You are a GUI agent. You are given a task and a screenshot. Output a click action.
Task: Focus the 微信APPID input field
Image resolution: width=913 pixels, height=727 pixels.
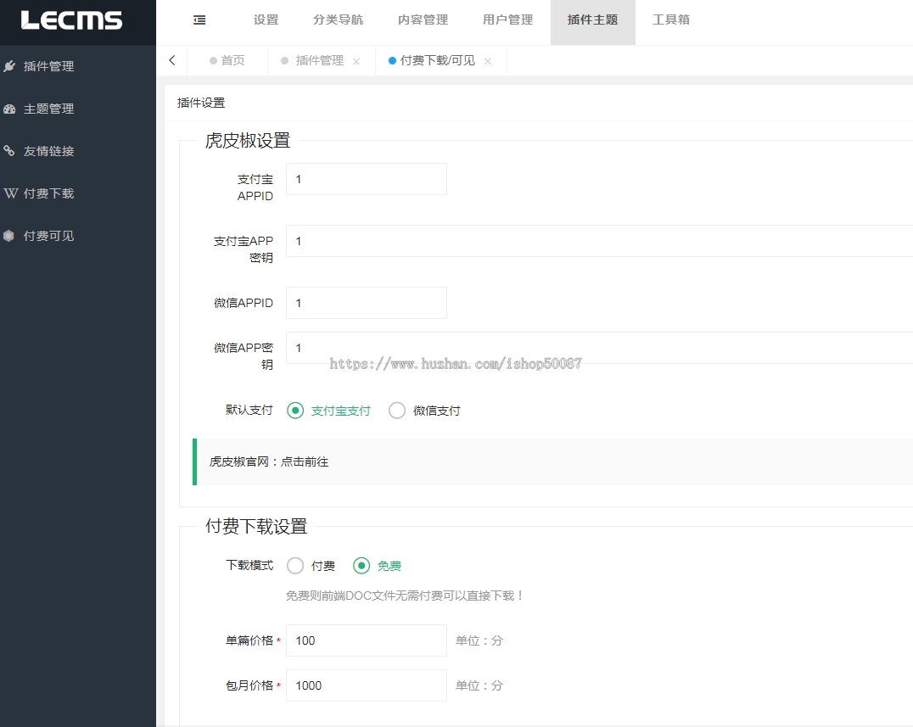[x=367, y=303]
